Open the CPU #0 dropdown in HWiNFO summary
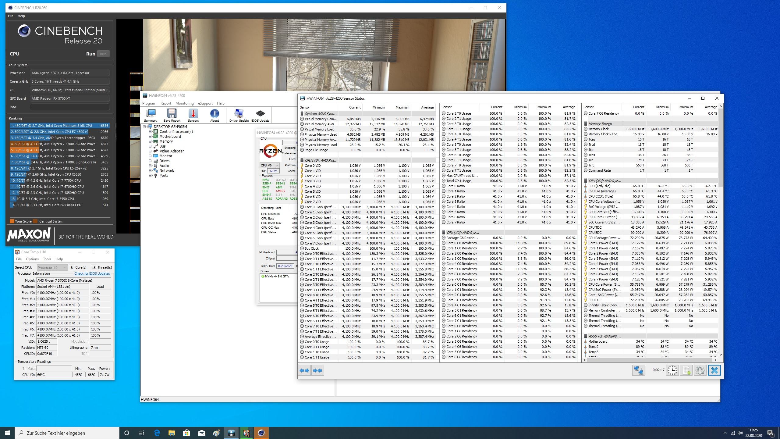This screenshot has height=439, width=780. pos(269,165)
